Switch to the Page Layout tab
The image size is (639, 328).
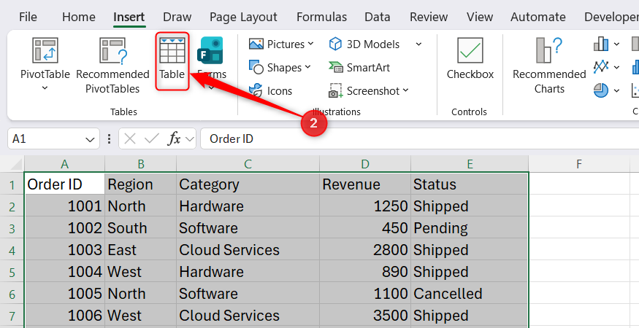click(243, 17)
